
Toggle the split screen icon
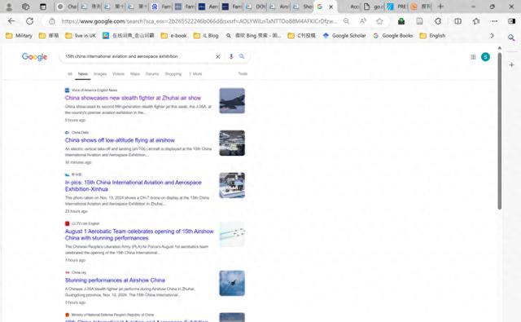458,21
